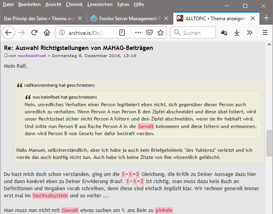Open the downloads panel
Screen dimensions: 273x214
coord(237,33)
